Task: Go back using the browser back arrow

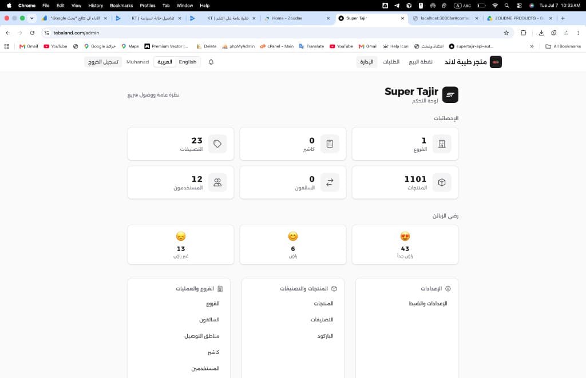Action: [x=8, y=33]
